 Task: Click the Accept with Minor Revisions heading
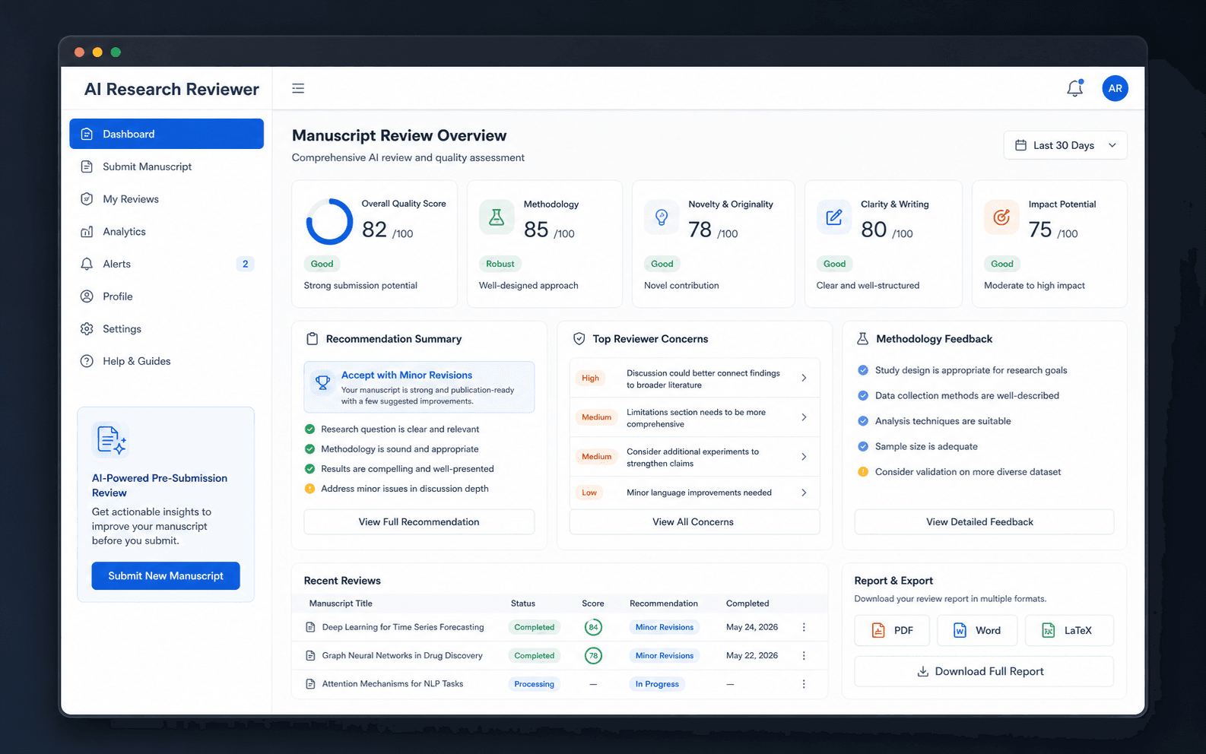(x=407, y=375)
